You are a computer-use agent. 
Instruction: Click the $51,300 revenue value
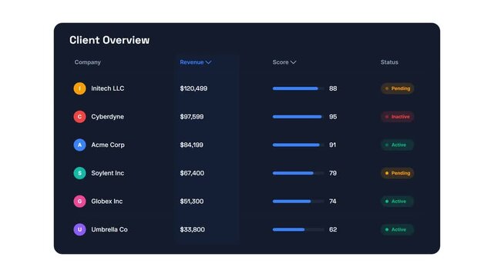192,202
